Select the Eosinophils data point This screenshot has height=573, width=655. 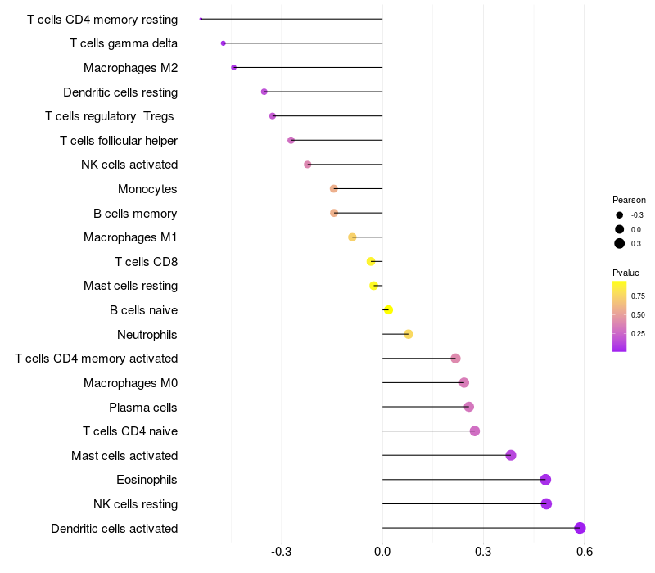click(x=545, y=480)
